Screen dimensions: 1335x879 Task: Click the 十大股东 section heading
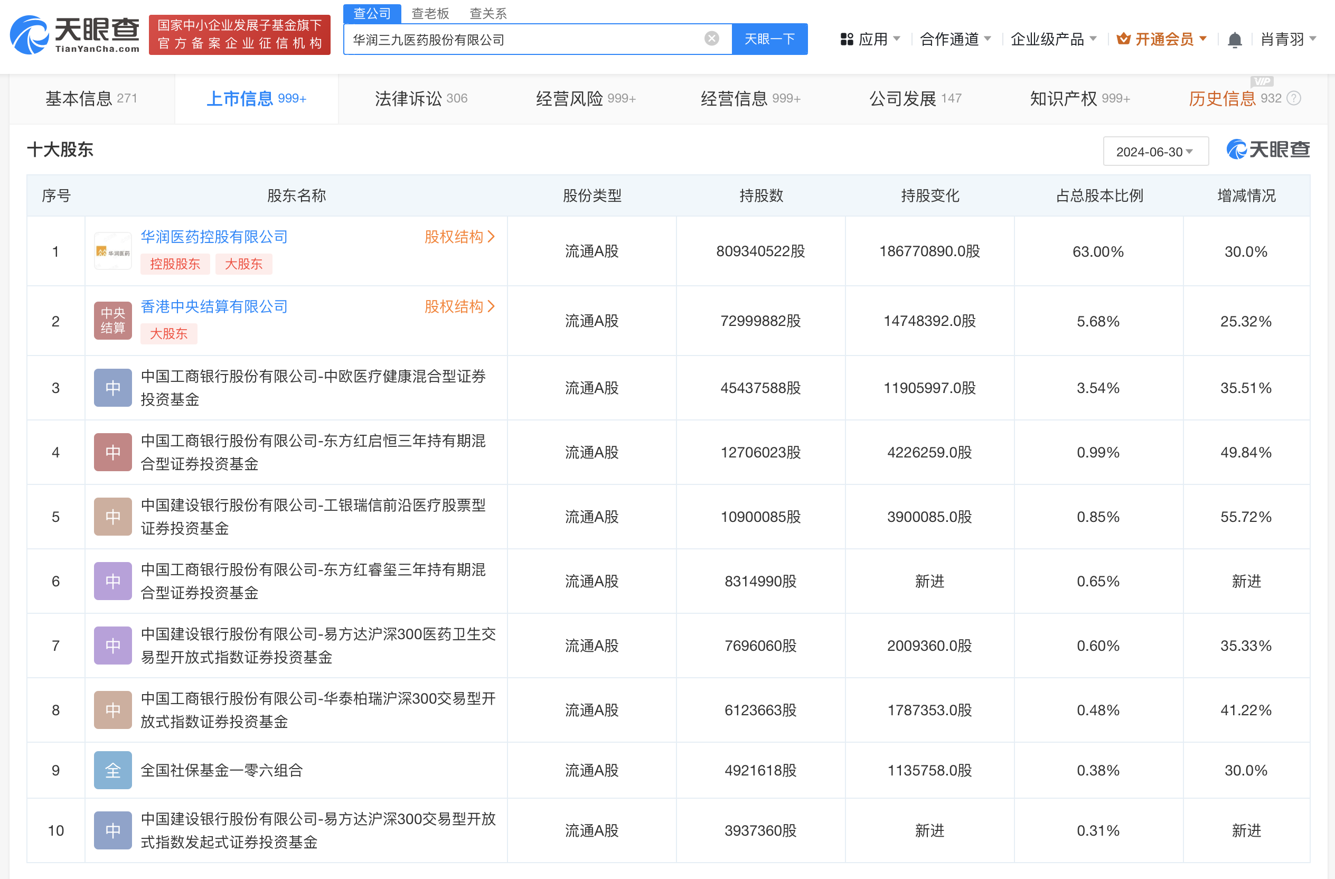pyautogui.click(x=60, y=150)
